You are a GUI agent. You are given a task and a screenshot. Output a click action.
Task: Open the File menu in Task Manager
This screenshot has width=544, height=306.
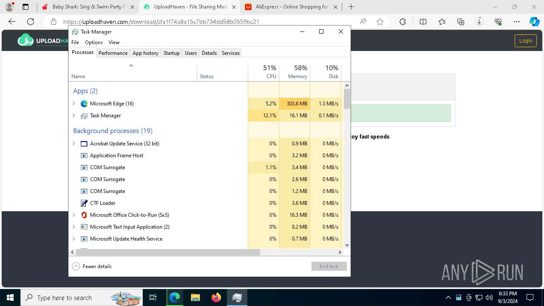coord(75,42)
